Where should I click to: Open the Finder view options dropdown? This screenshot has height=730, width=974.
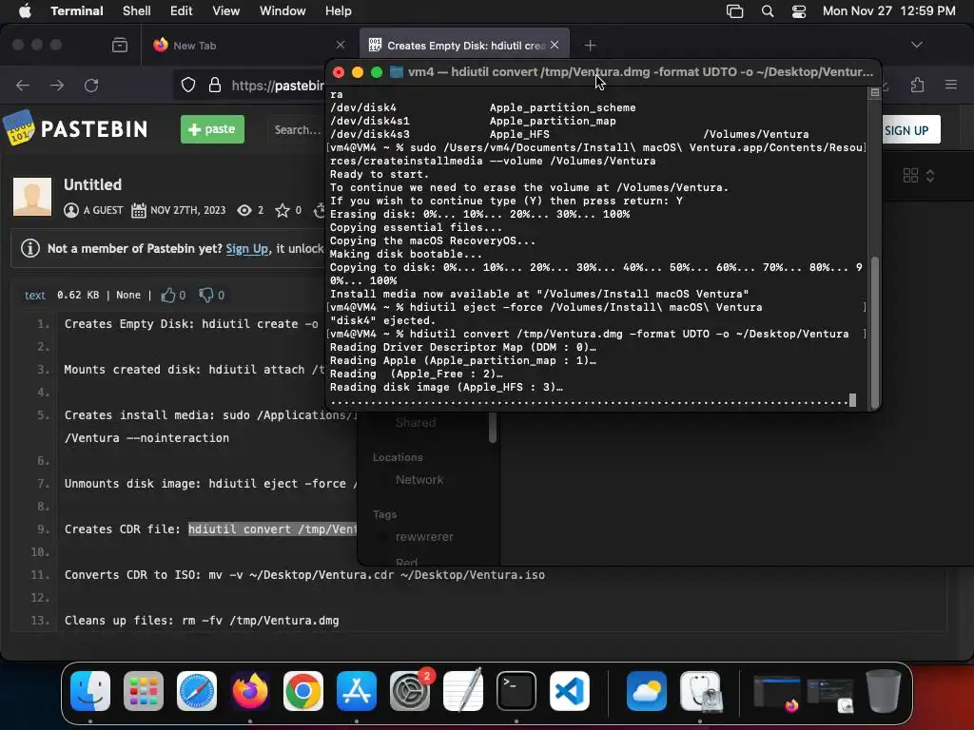click(x=919, y=176)
